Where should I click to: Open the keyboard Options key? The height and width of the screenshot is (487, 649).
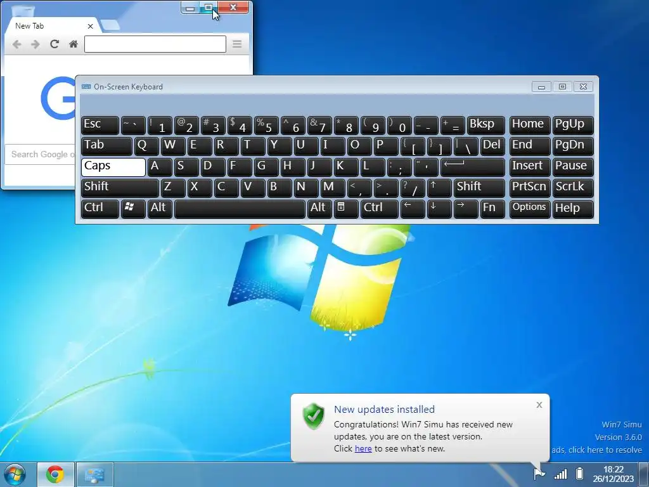point(530,209)
